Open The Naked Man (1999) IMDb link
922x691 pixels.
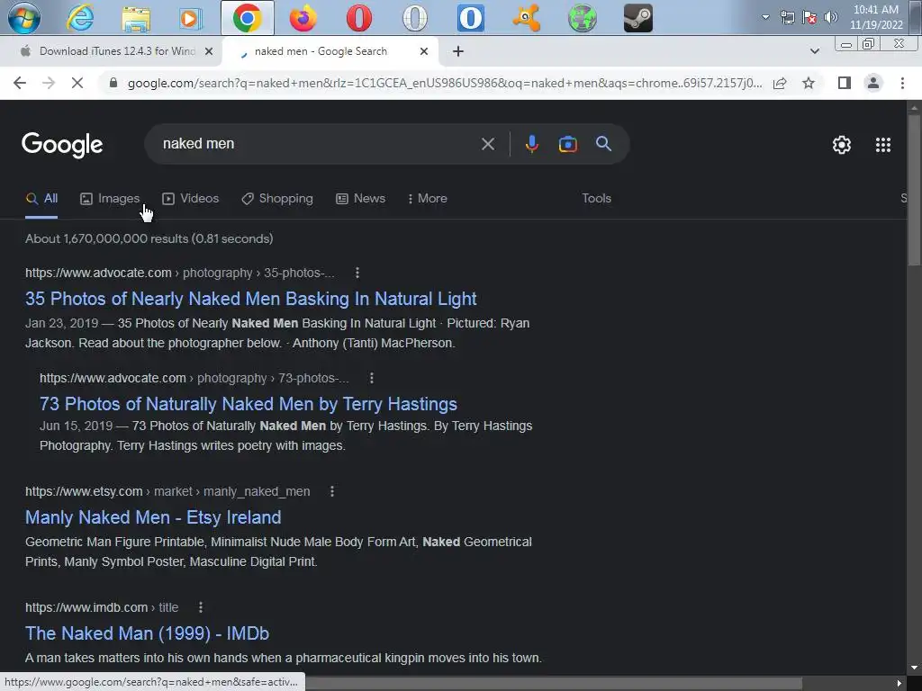(147, 633)
